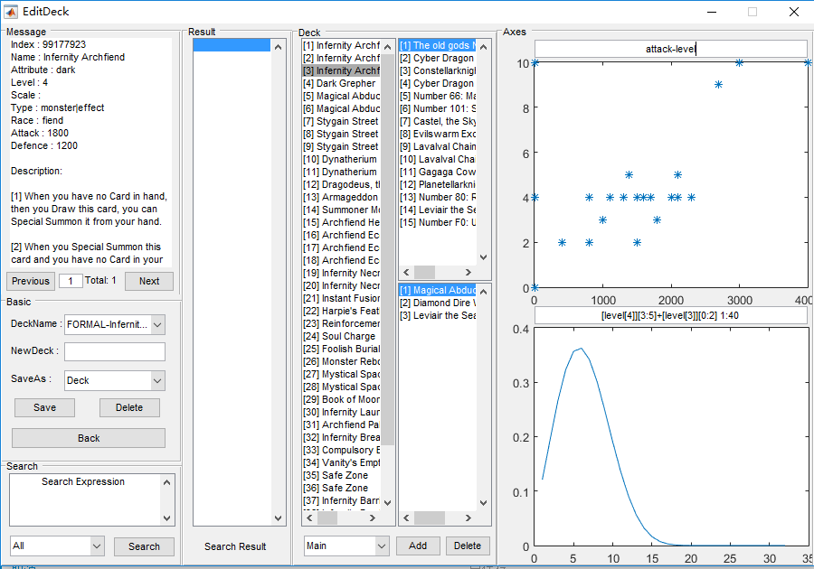Select [13] Armageddon in deck

pyautogui.click(x=342, y=197)
